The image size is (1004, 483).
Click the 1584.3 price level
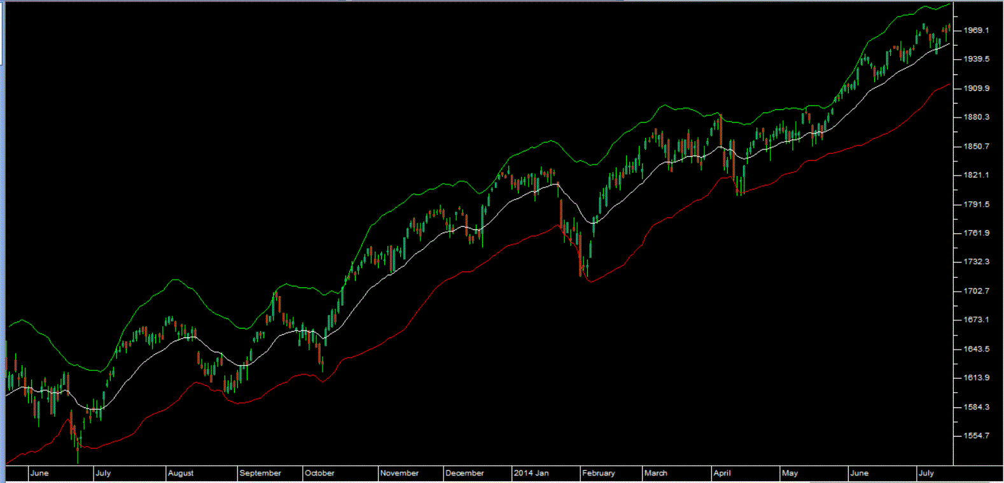[x=977, y=407]
